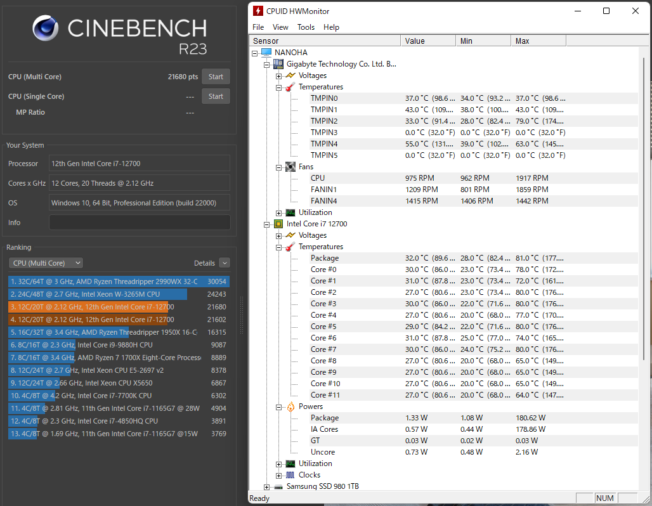Expand the CPU Clocks node

click(x=278, y=476)
